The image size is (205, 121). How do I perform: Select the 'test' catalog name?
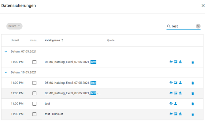click(47, 104)
